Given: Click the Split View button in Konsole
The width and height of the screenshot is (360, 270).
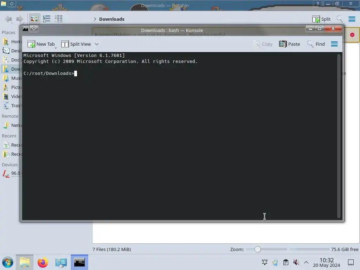Looking at the screenshot, I should (76, 44).
